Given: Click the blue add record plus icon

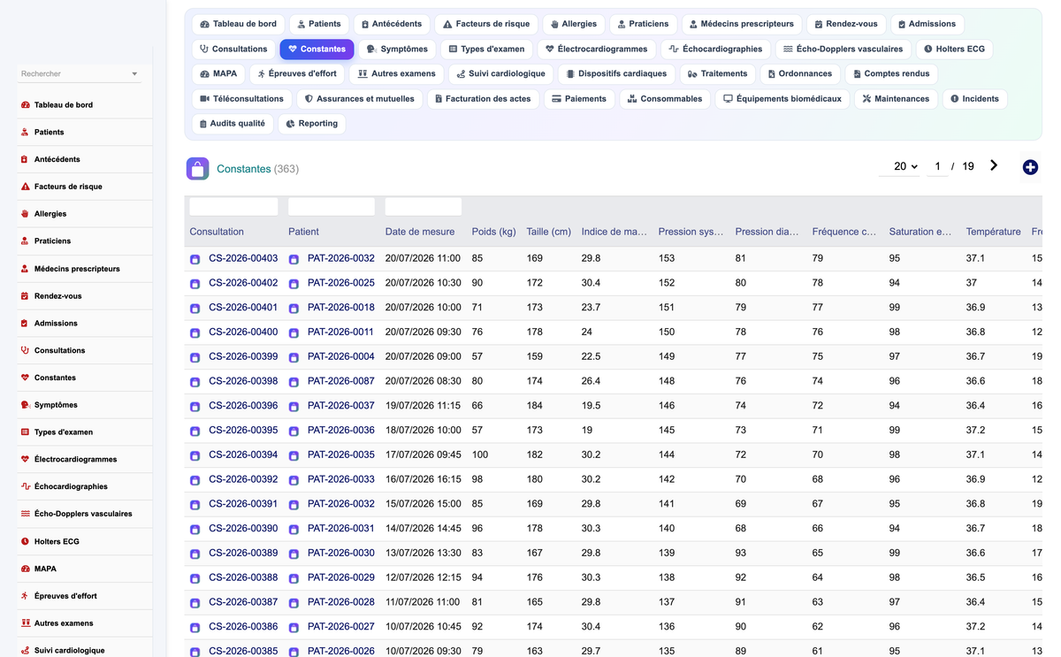Looking at the screenshot, I should [x=1030, y=167].
